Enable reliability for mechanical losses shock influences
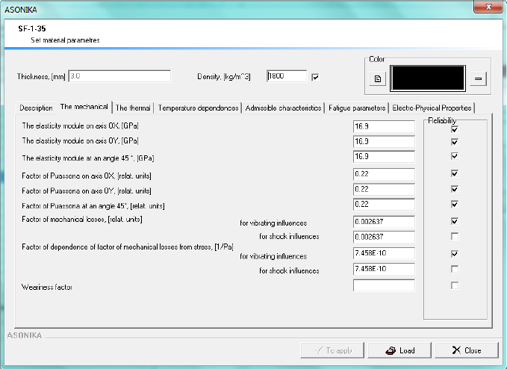This screenshot has width=507, height=369. [x=454, y=236]
